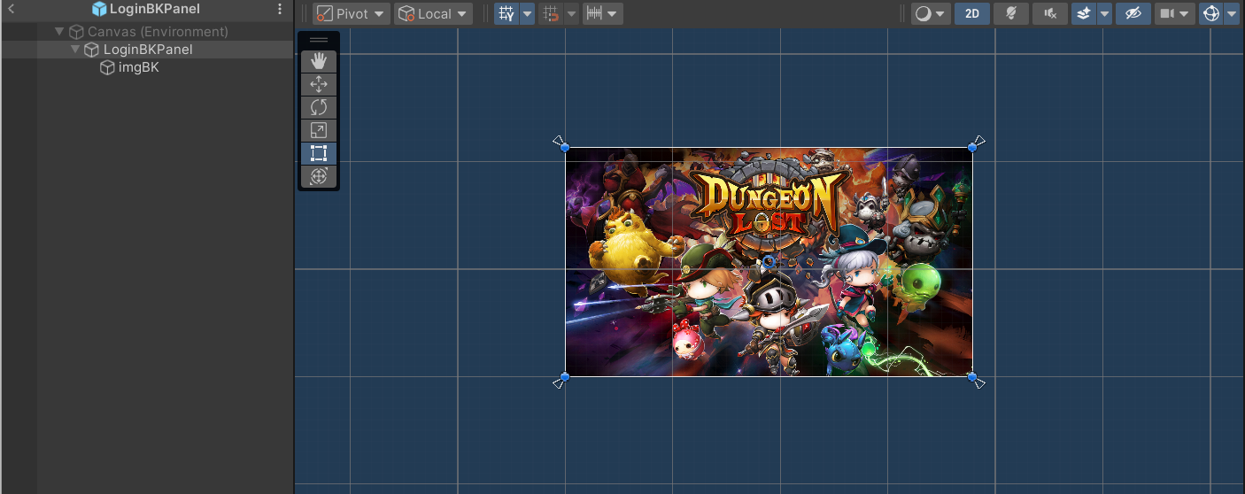Click the cube icon beside Canvas (Environment)
The width and height of the screenshot is (1245, 494).
[76, 32]
